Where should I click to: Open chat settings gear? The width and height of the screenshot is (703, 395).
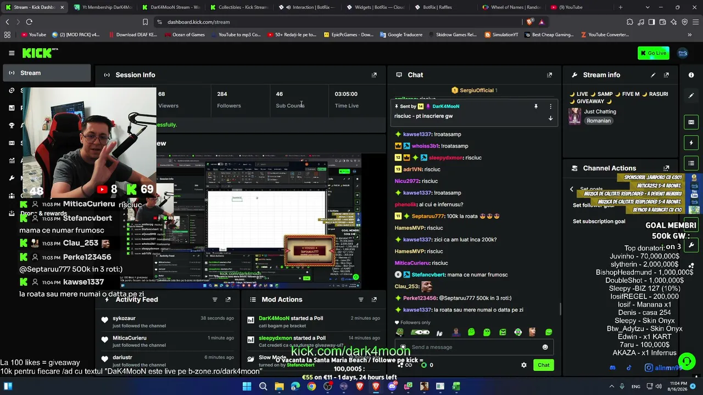[x=523, y=365]
